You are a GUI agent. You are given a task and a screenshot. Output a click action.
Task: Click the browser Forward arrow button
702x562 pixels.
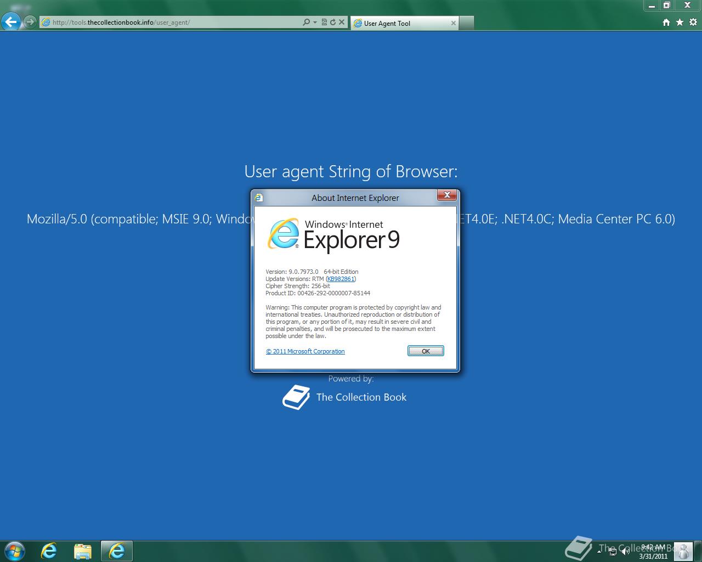click(30, 22)
